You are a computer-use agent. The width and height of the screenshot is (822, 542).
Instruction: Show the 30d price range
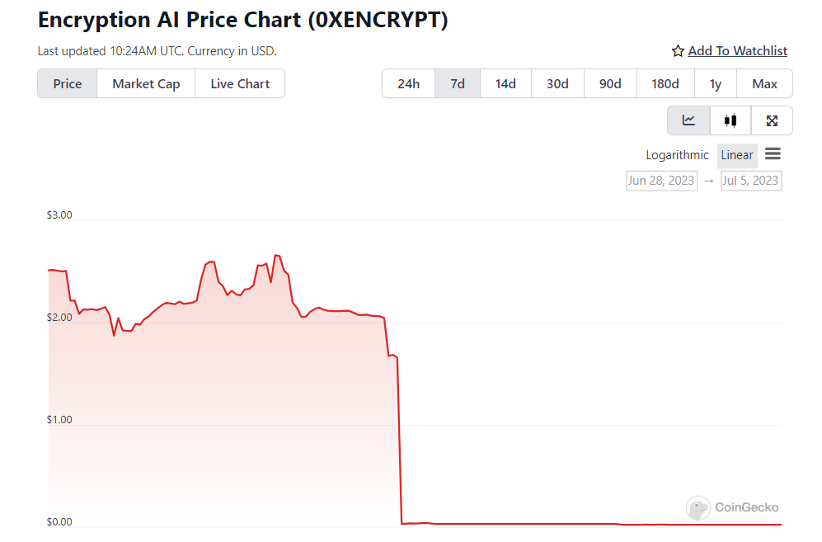(x=557, y=84)
